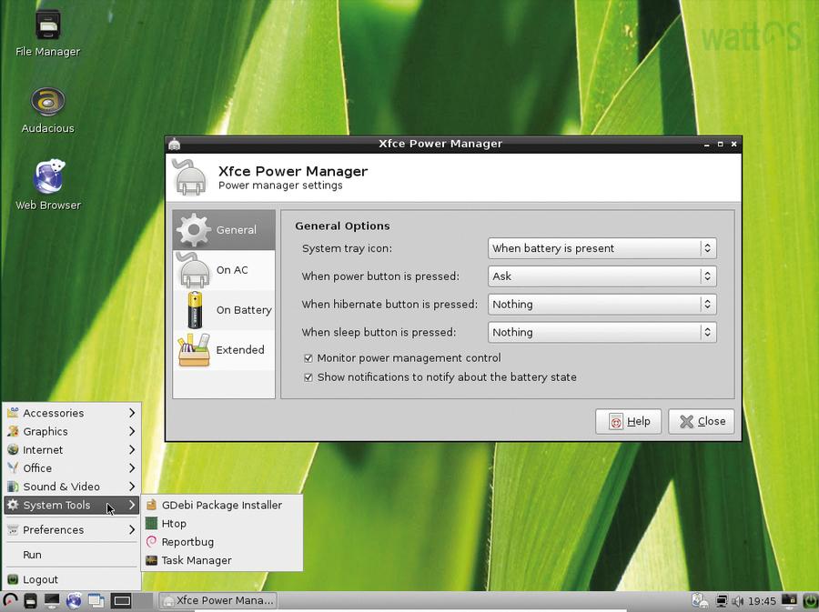The image size is (819, 612).
Task: Click the power manager tray icon
Action: tap(700, 601)
